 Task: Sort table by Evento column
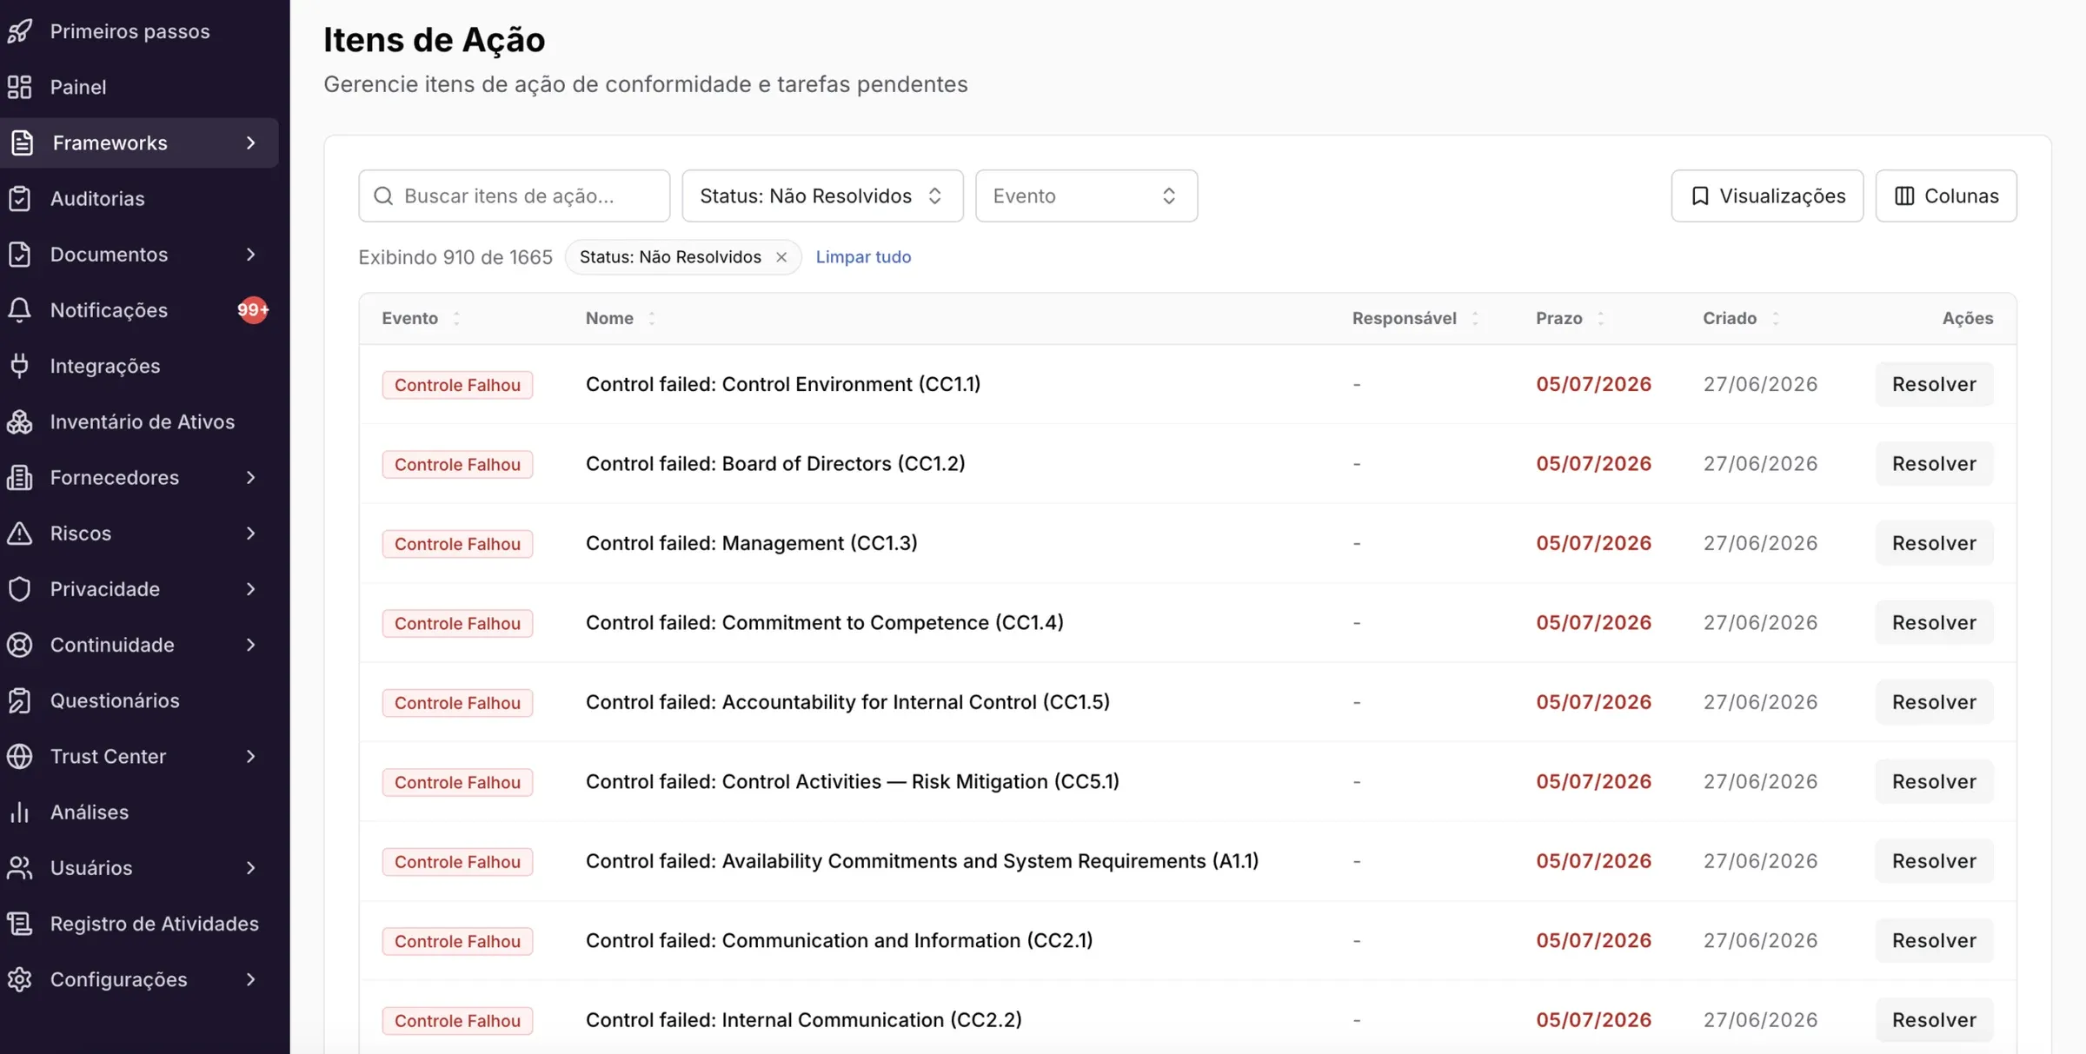(456, 319)
